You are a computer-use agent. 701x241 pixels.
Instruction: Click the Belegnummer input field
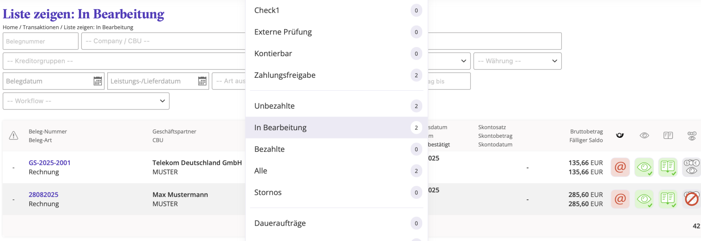click(40, 41)
